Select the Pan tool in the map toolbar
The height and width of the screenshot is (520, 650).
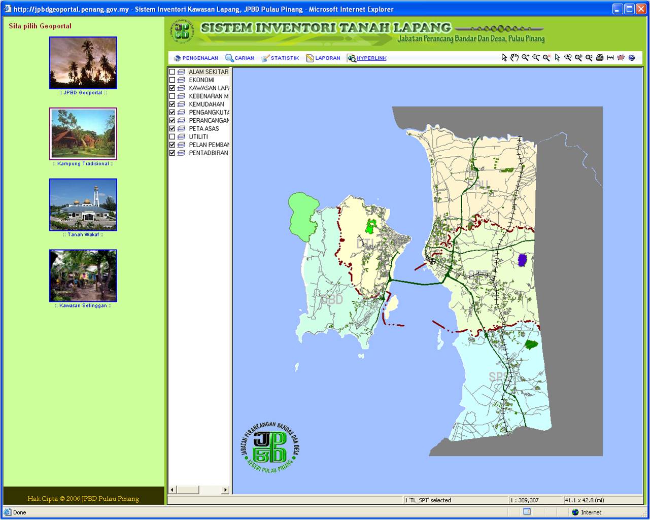[x=514, y=58]
